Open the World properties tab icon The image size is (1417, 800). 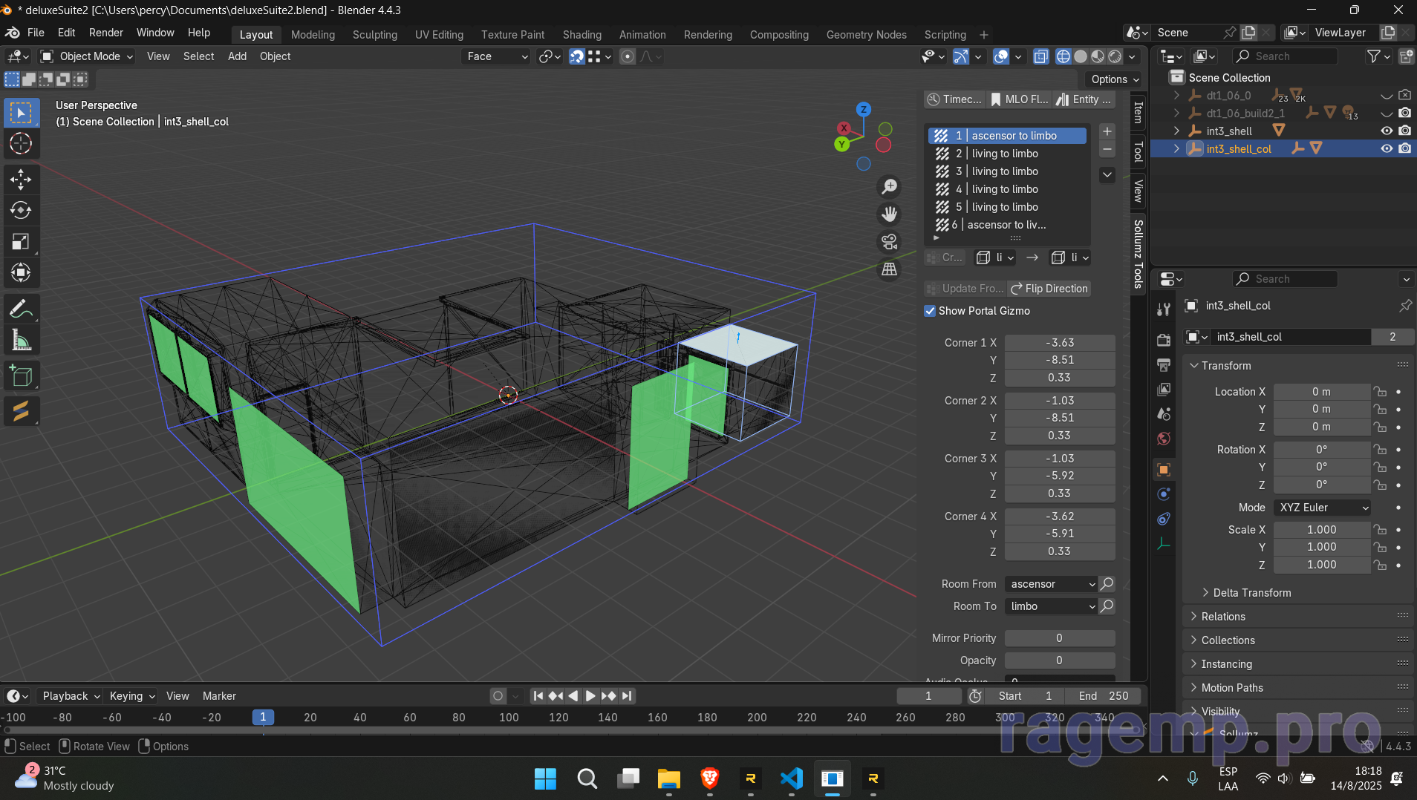click(x=1164, y=439)
